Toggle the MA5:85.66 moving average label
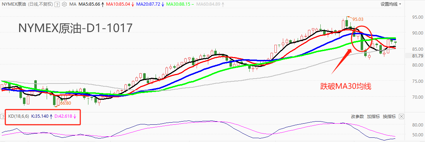Screen dimensions: 425x142 pyautogui.click(x=89, y=5)
